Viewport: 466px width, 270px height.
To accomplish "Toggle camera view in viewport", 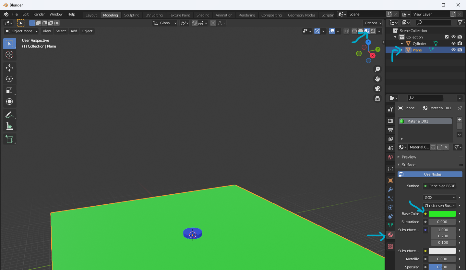I will (377, 89).
